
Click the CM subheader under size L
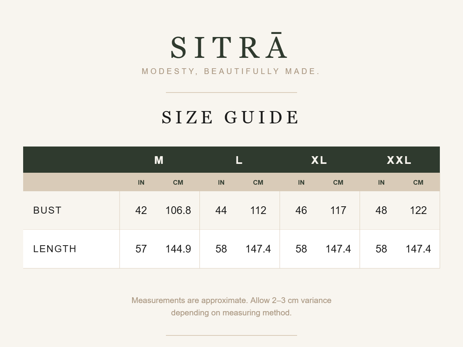click(258, 182)
